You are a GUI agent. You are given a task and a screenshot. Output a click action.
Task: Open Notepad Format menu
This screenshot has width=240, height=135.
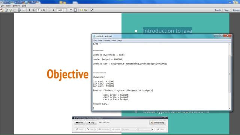point(106,40)
